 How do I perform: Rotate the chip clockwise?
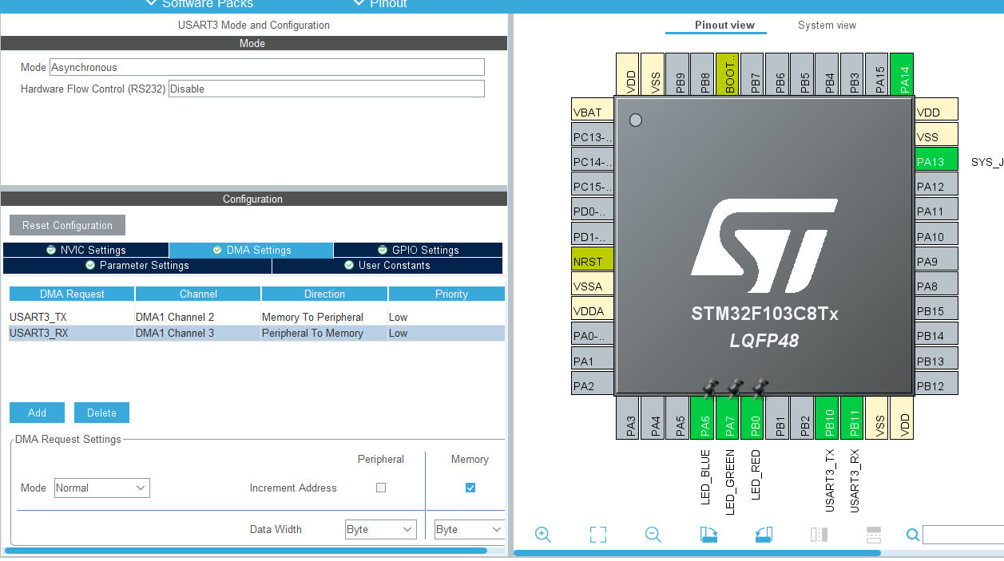[x=708, y=535]
